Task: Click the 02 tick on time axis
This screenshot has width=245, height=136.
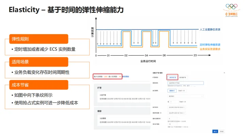Action: [x=126, y=55]
